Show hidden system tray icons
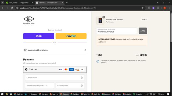The height and width of the screenshot is (96, 172). (145, 94)
